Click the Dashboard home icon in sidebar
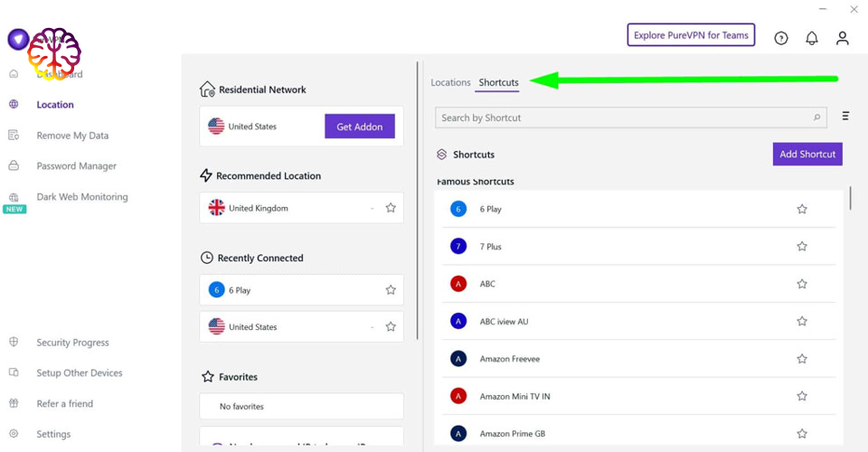Image resolution: width=868 pixels, height=452 pixels. [14, 73]
